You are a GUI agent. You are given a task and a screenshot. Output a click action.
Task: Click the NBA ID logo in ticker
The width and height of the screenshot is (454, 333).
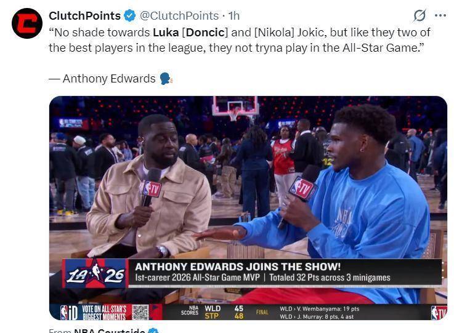(68, 313)
